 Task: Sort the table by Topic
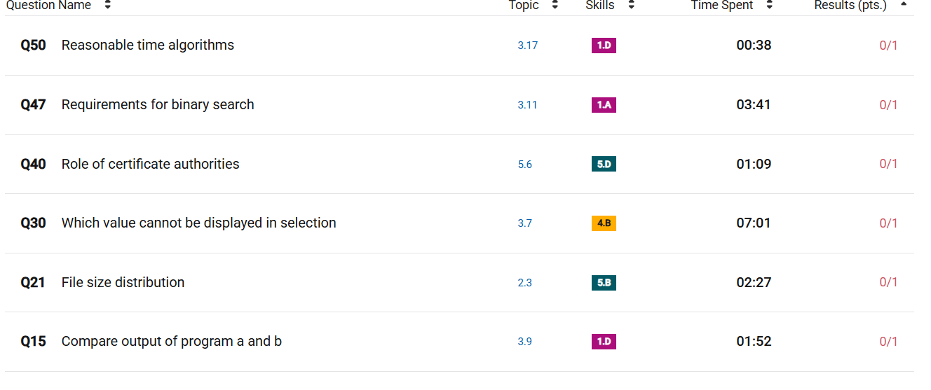click(555, 5)
